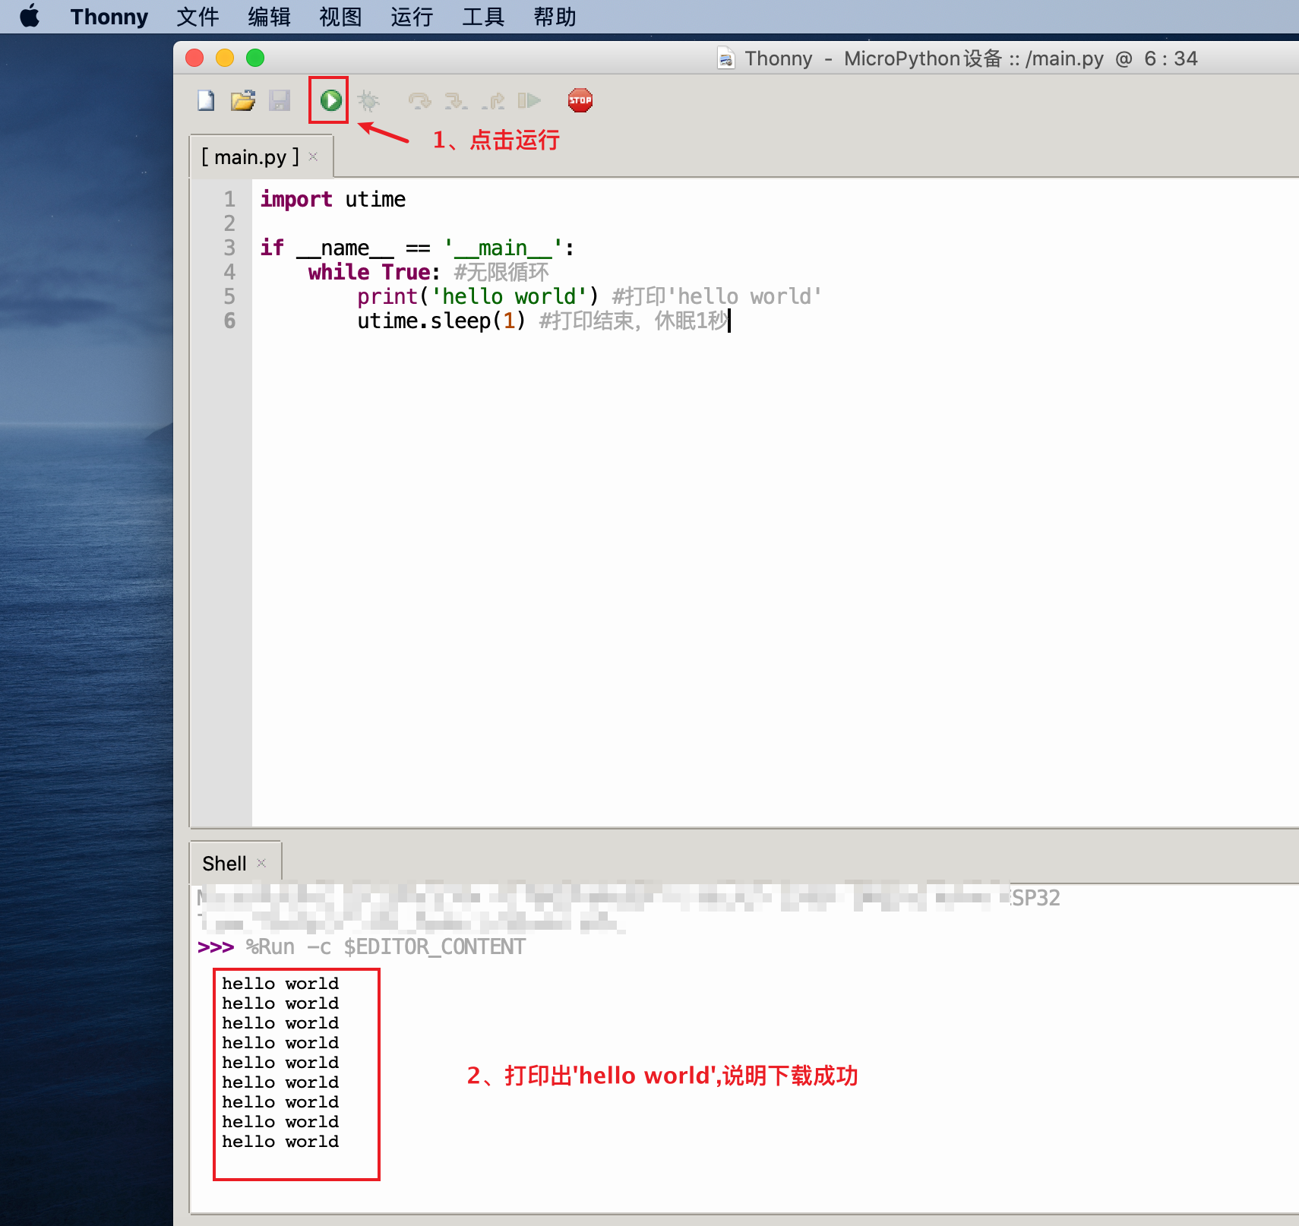This screenshot has width=1299, height=1226.
Task: Click the document icon in the title bar
Action: (x=726, y=58)
